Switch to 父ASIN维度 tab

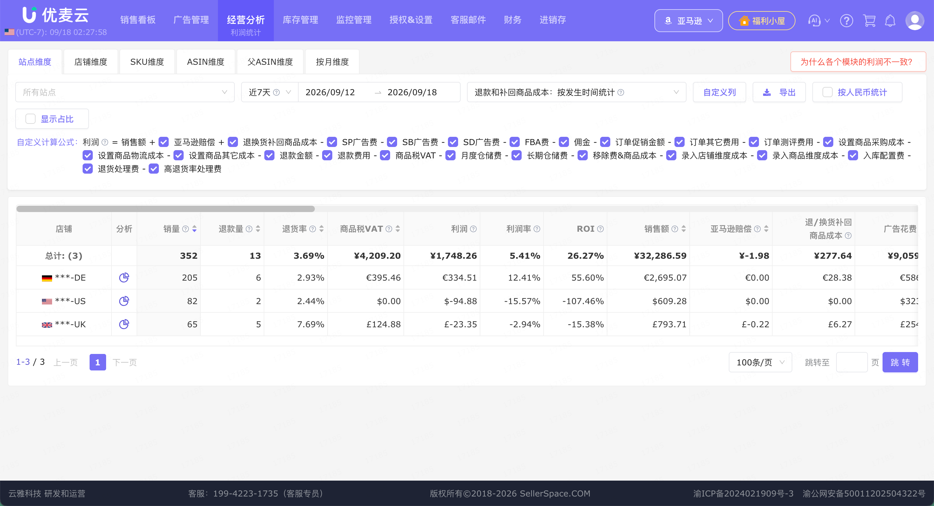(x=270, y=62)
